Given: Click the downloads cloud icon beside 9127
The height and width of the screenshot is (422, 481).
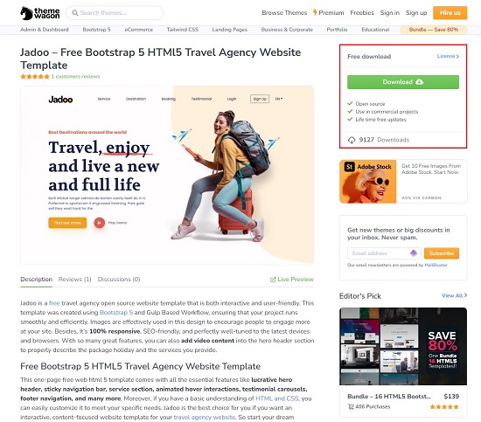Looking at the screenshot, I should (352, 140).
